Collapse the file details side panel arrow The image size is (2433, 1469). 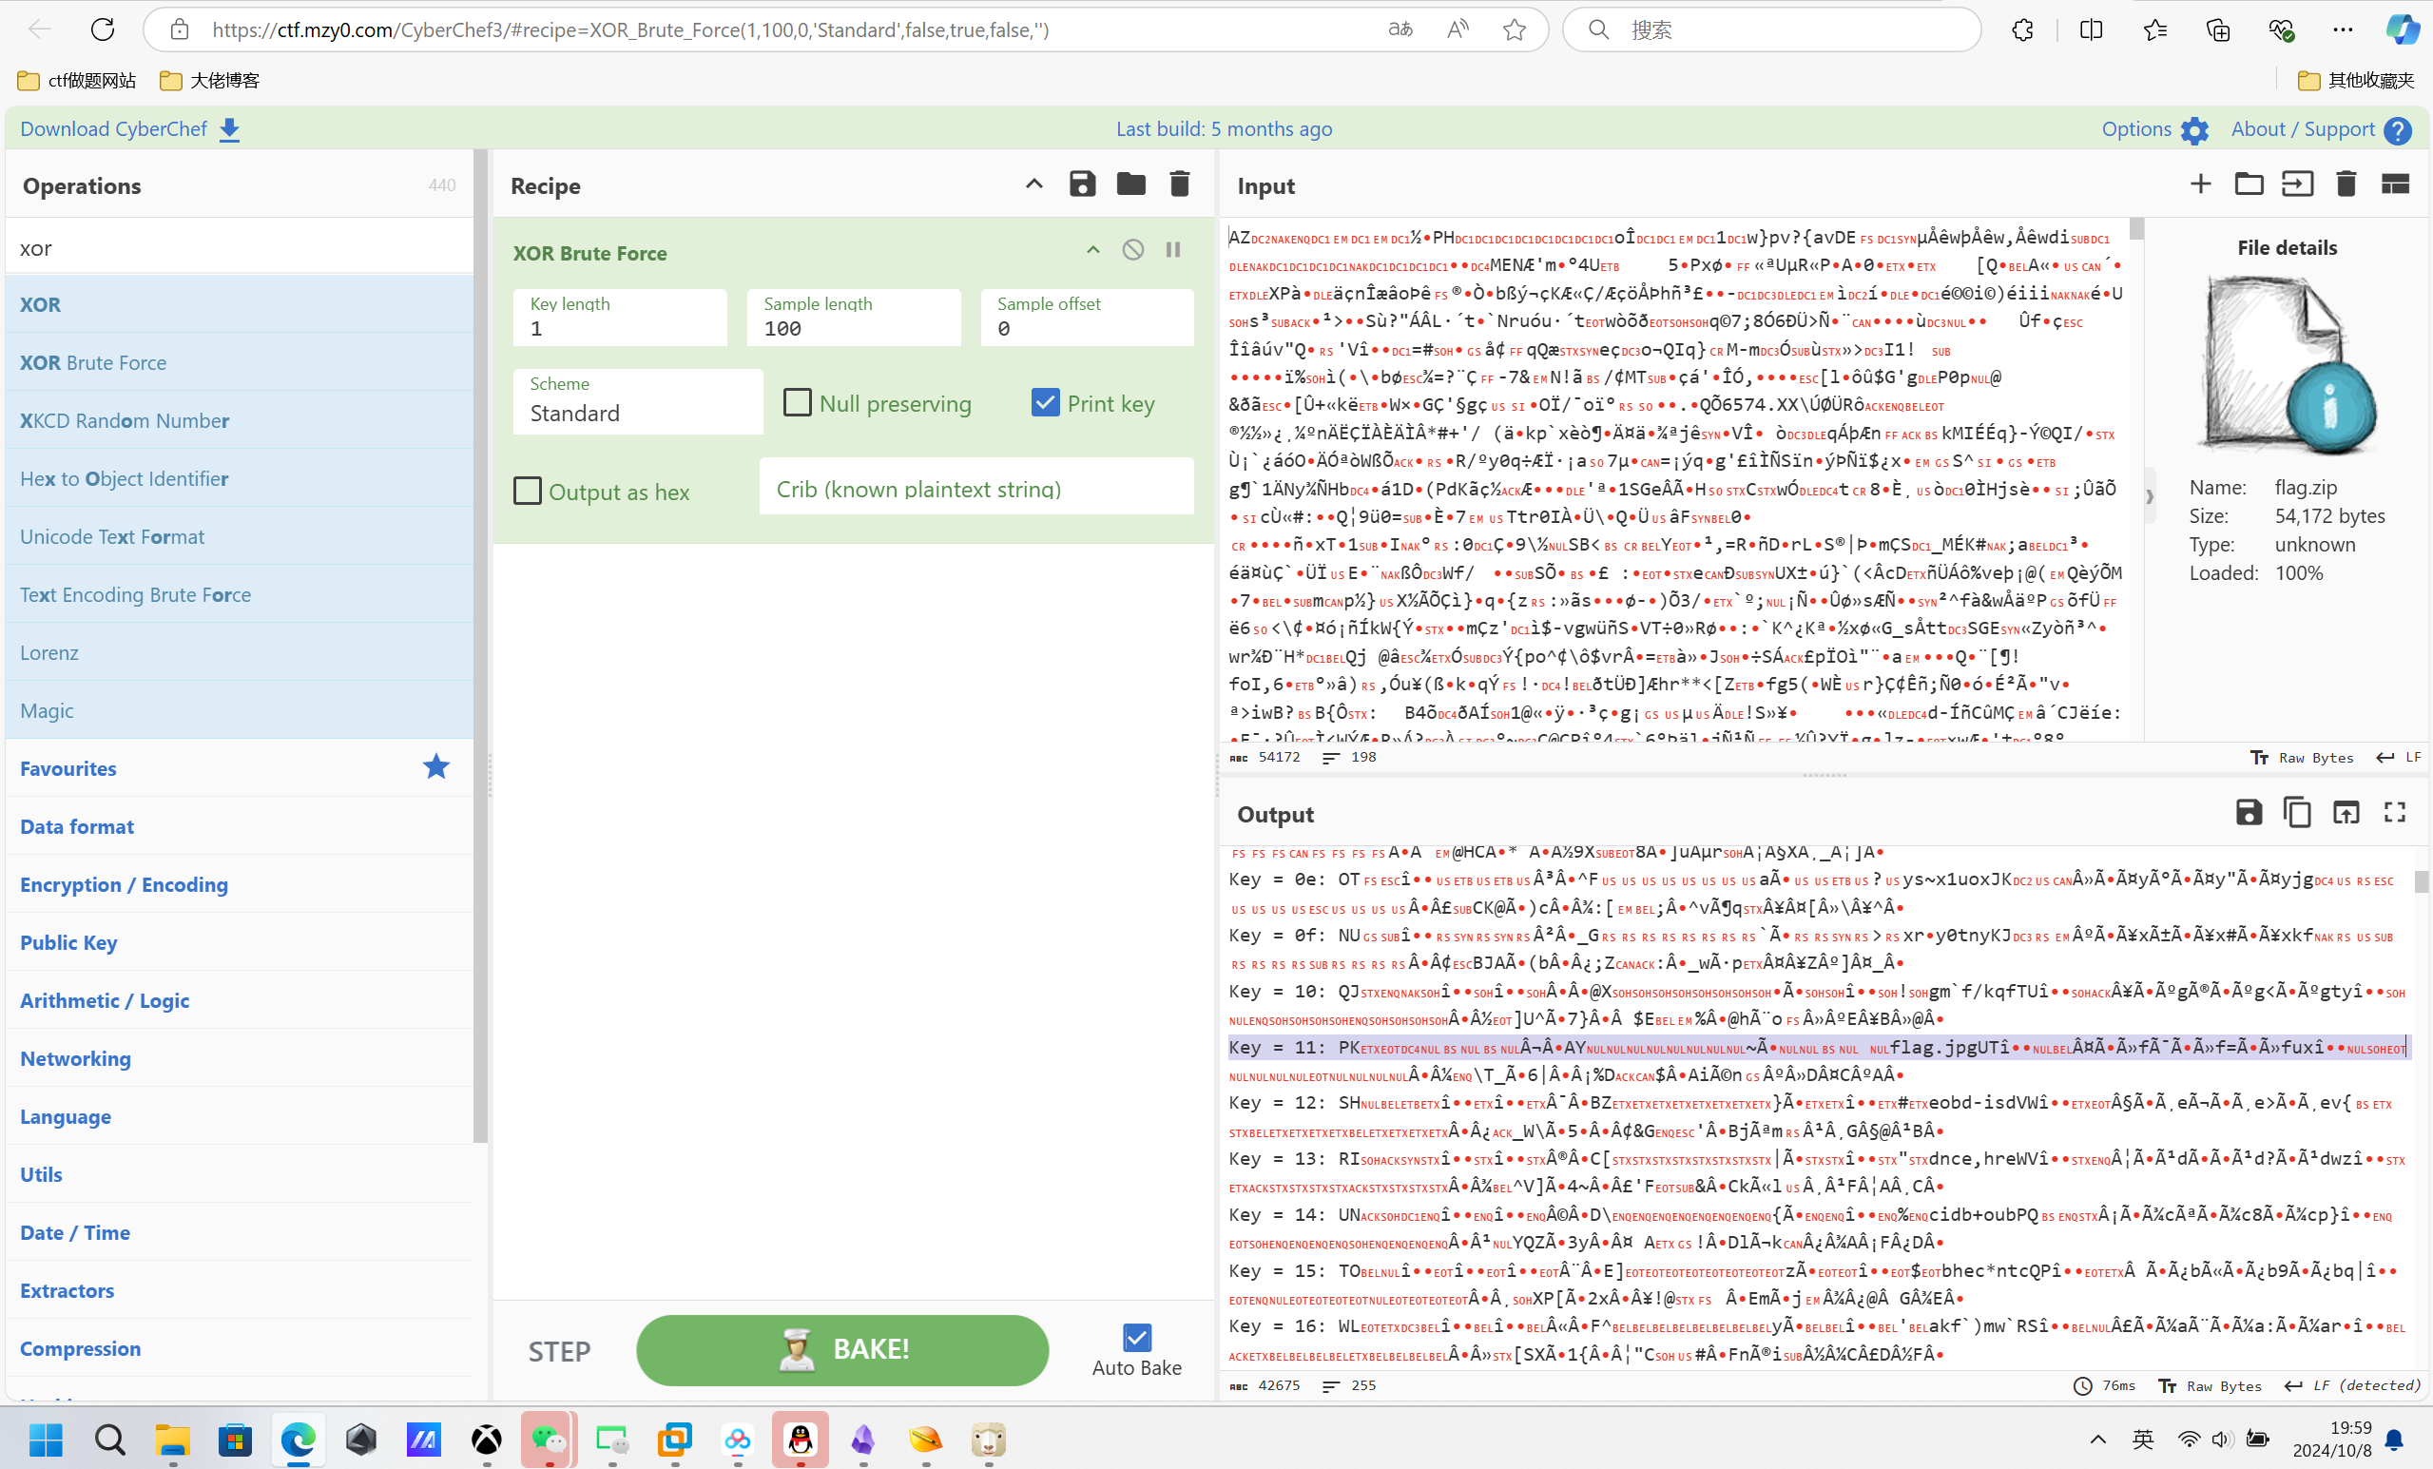[x=2150, y=496]
